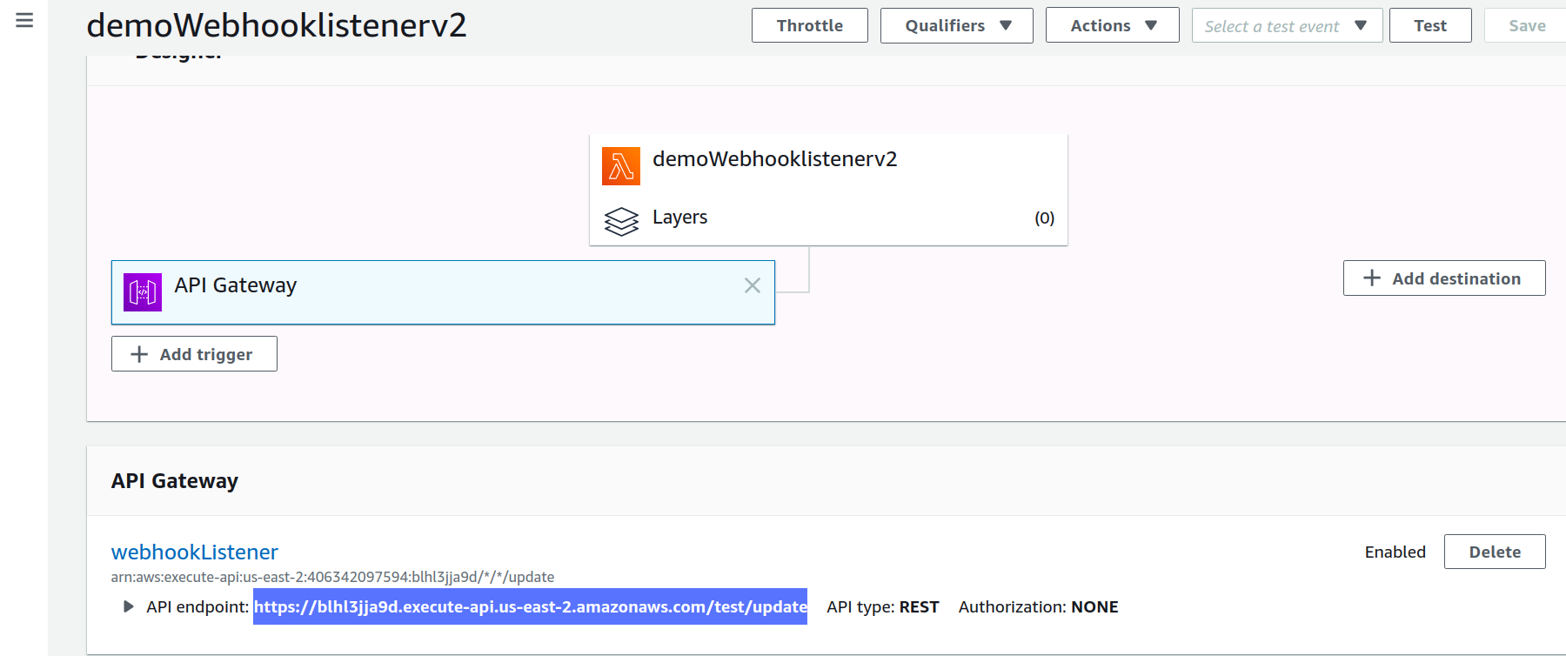Viewport: 1566px width, 656px height.
Task: Open the hamburger navigation menu
Action: tap(24, 20)
